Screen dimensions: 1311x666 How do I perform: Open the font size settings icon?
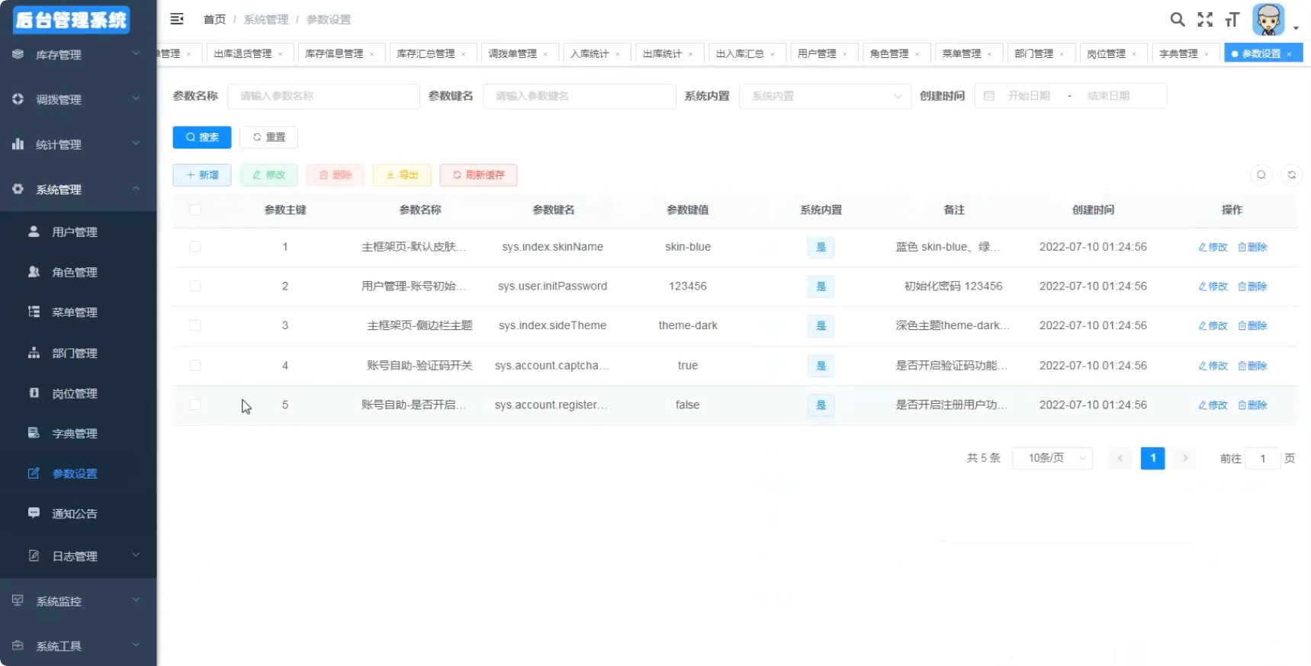[x=1232, y=20]
